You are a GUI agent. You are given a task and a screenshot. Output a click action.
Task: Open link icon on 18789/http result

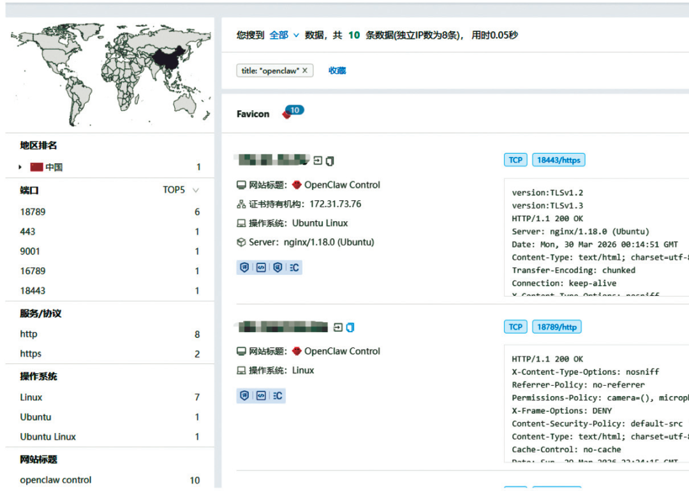pos(338,327)
